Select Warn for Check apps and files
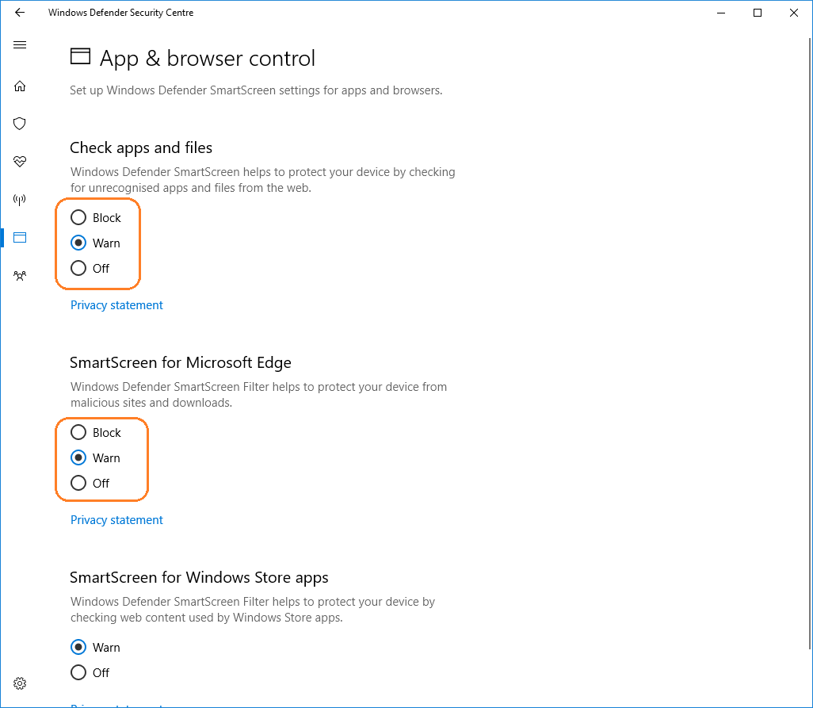The height and width of the screenshot is (708, 813). 78,243
